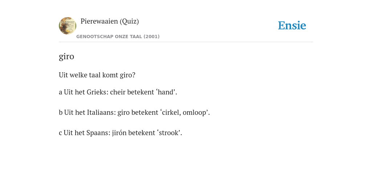
Task: Click the horizontal divider under the header
Action: tap(186, 42)
